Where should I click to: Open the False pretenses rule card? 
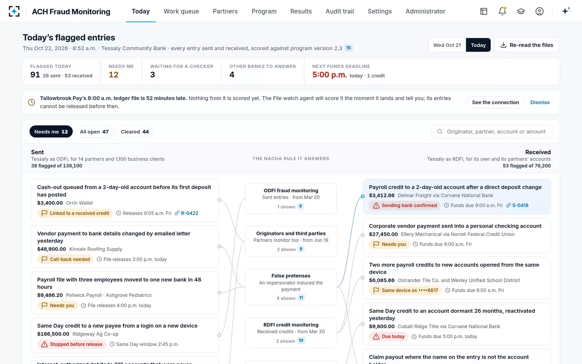click(291, 287)
